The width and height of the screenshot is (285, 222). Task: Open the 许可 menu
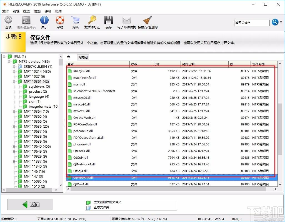tap(47, 11)
